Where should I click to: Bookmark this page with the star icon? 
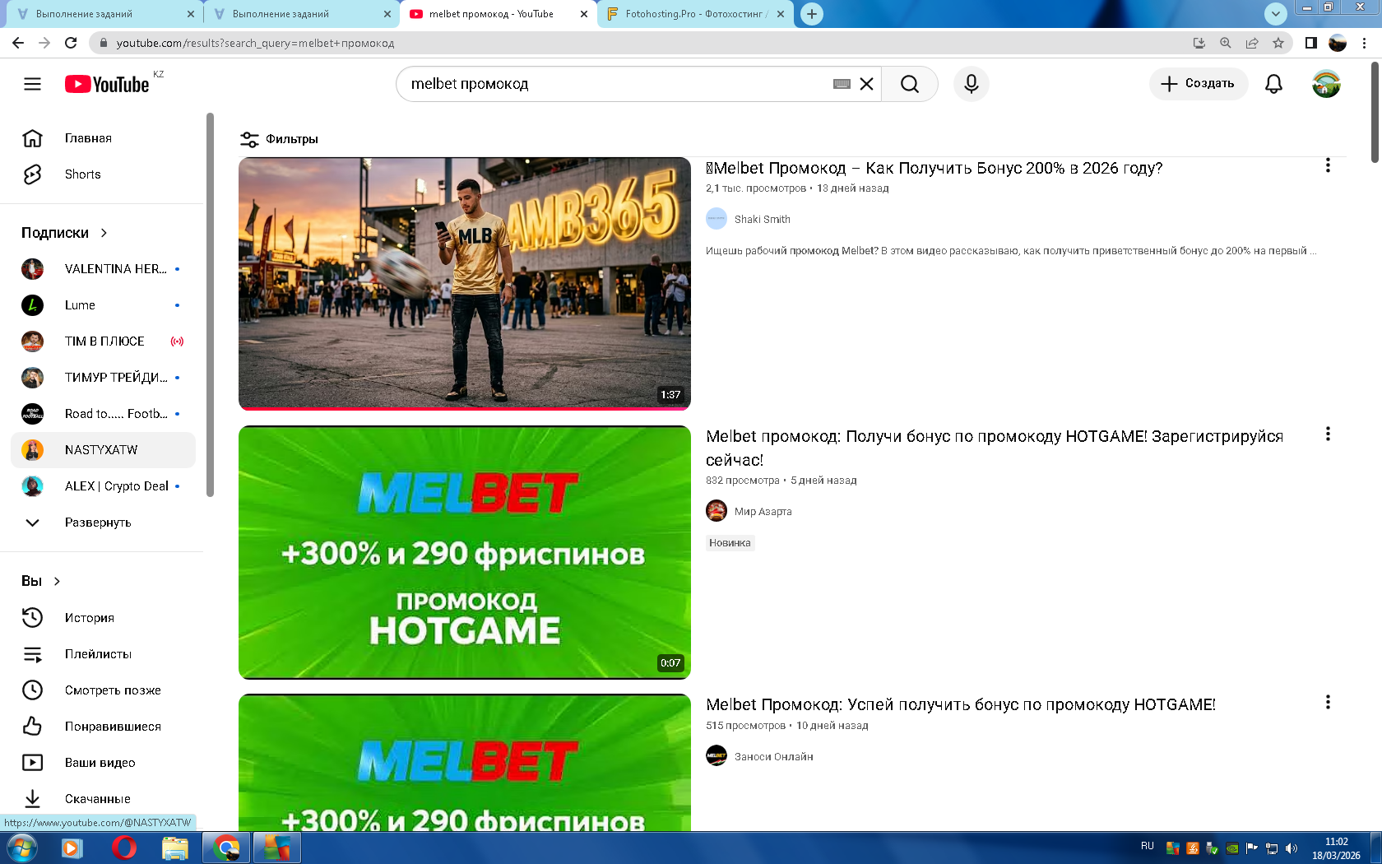tap(1278, 43)
